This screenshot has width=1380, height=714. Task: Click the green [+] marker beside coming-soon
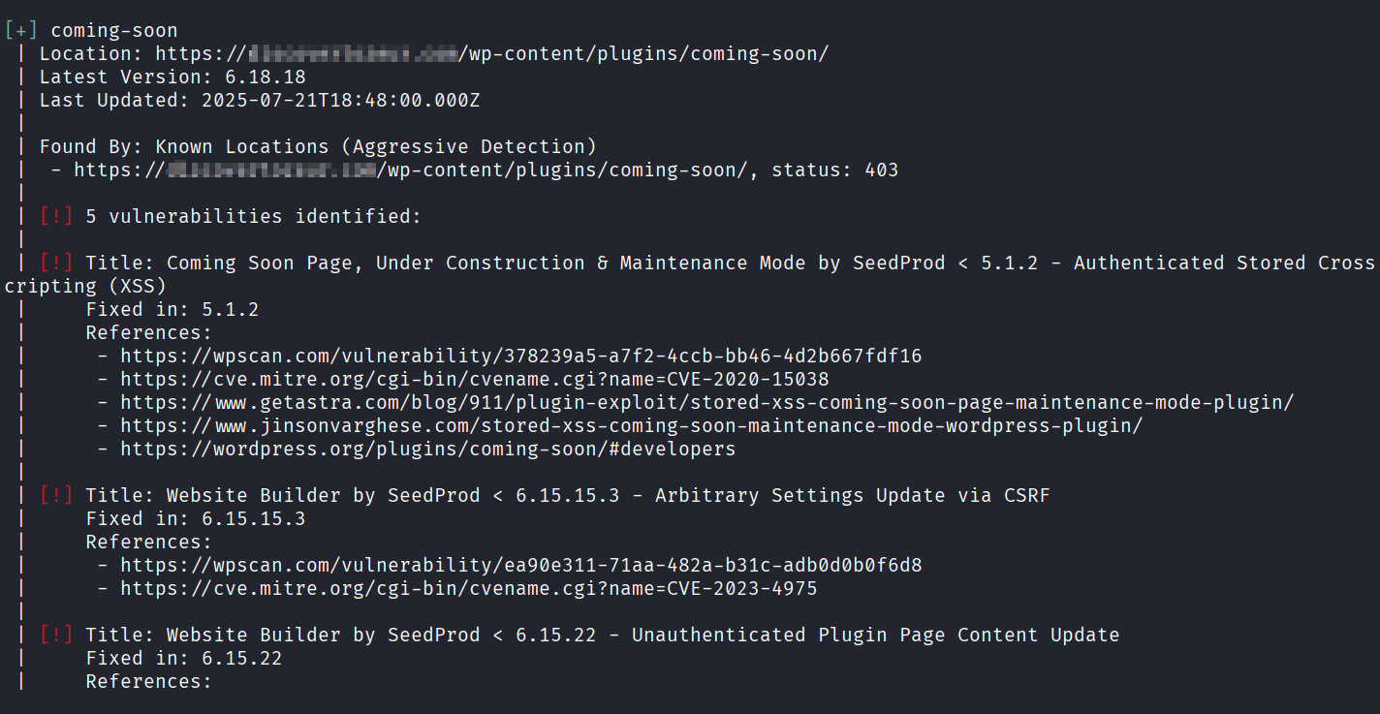coord(21,31)
